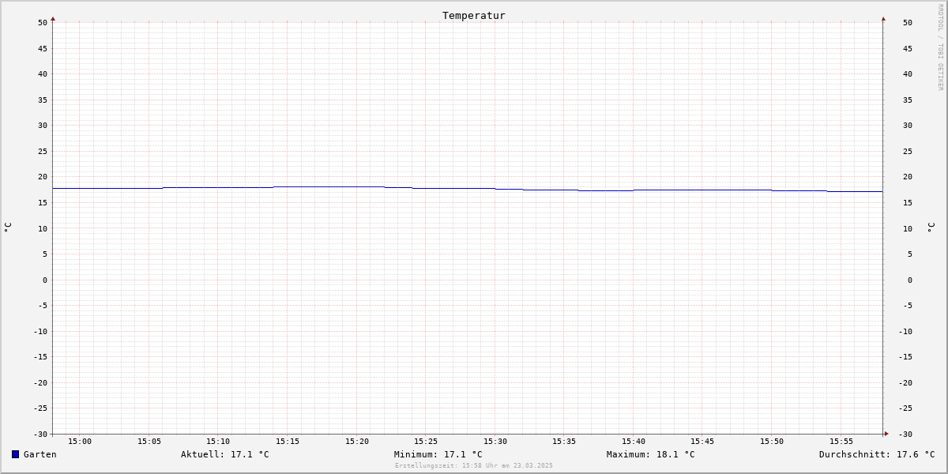The width and height of the screenshot is (948, 474).
Task: Click the 15:40 time axis label
Action: [x=634, y=441]
